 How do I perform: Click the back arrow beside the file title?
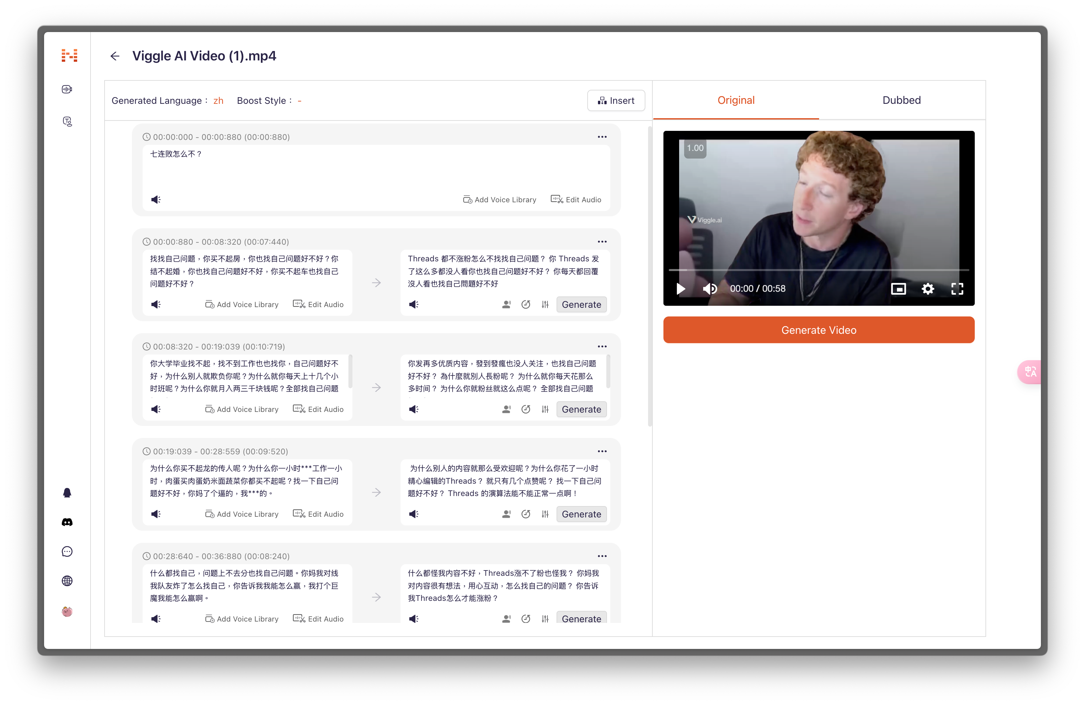(115, 56)
